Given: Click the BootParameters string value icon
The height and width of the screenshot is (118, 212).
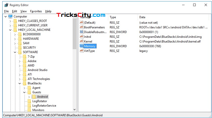Looking at the screenshot, I should (x=81, y=27).
